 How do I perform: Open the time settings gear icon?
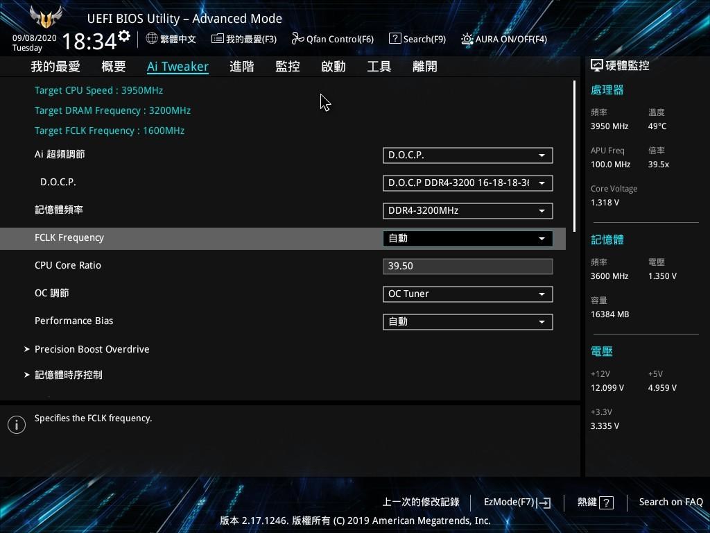coord(124,36)
